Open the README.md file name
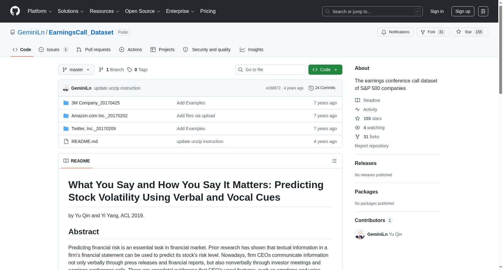503x270 pixels. pos(85,141)
